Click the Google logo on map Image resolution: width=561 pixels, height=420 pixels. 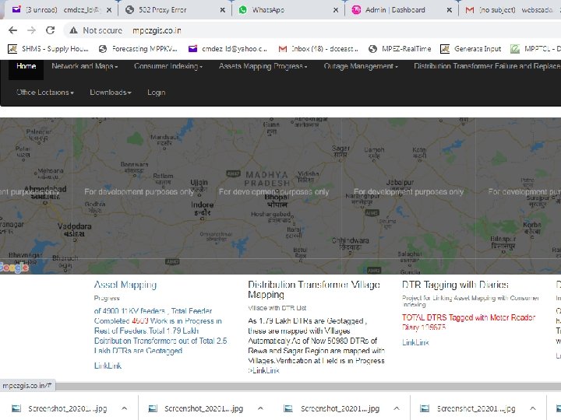(14, 268)
